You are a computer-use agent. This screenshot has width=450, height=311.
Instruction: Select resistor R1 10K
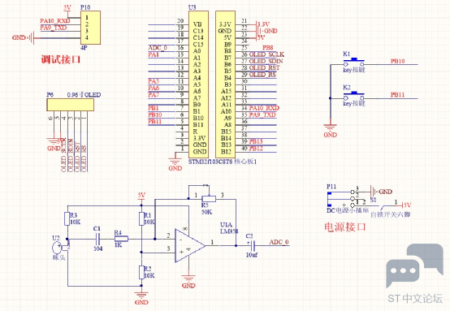tap(142, 219)
